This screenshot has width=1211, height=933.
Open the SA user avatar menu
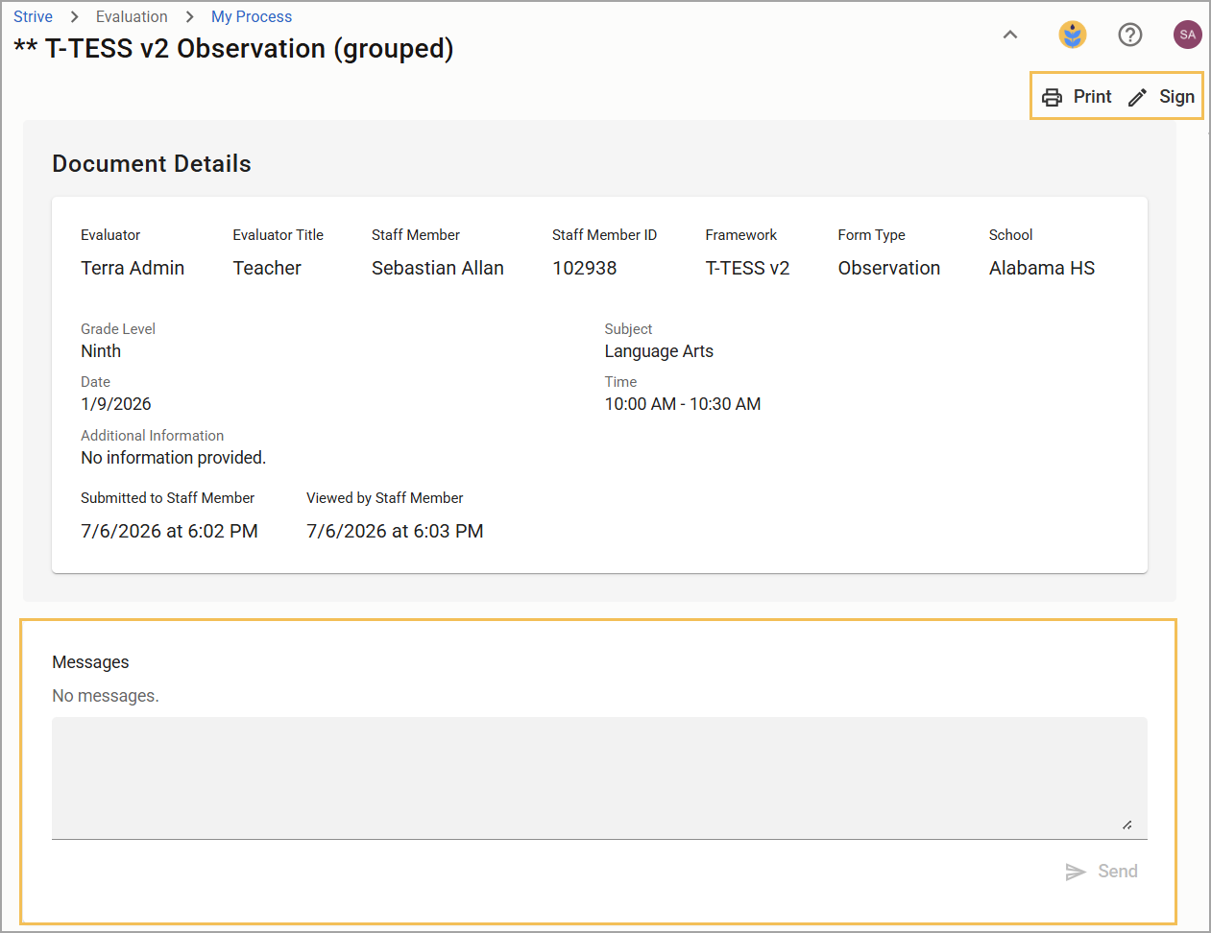(x=1188, y=35)
